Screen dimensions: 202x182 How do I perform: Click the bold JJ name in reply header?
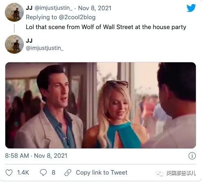pyautogui.click(x=29, y=8)
